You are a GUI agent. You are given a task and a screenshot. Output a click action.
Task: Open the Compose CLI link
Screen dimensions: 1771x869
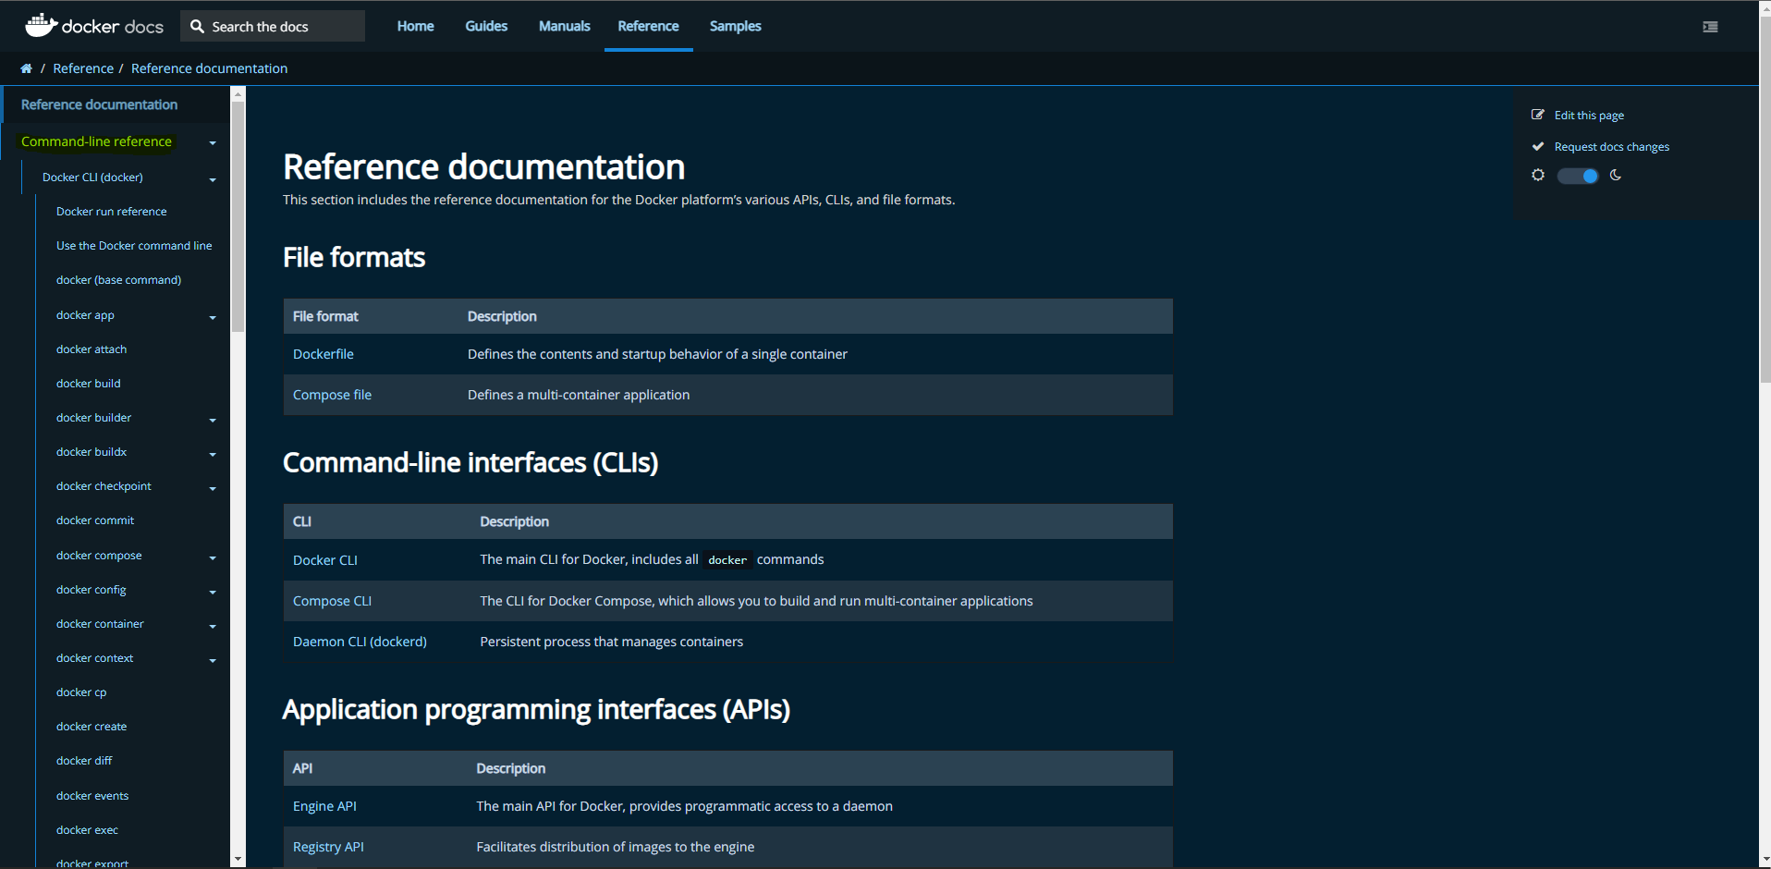(332, 601)
